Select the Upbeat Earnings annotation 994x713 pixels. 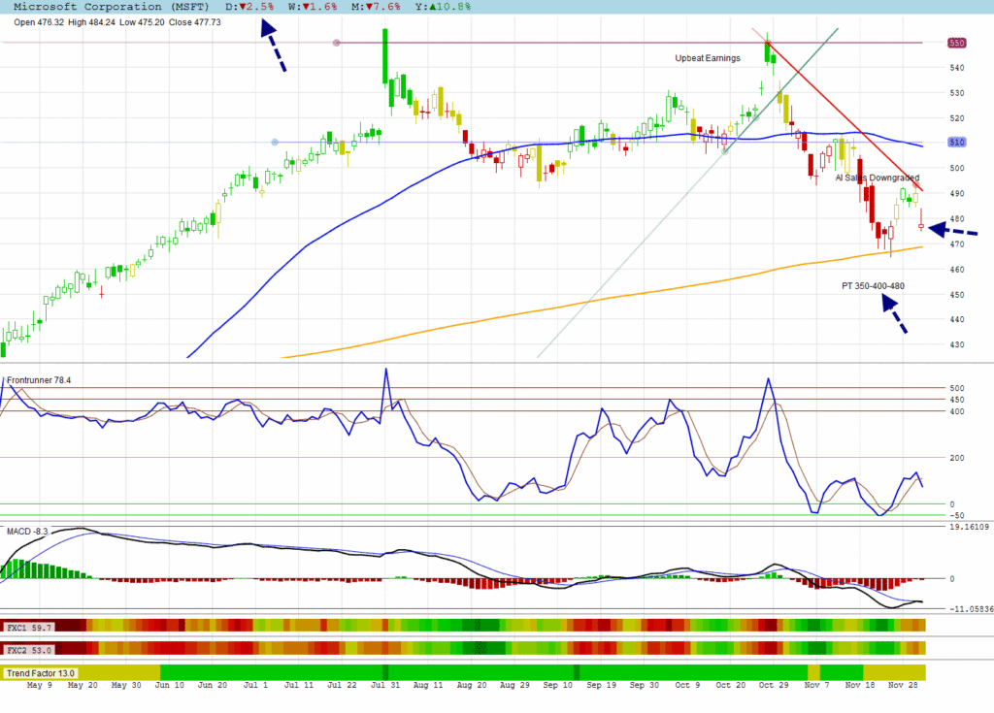pos(708,58)
